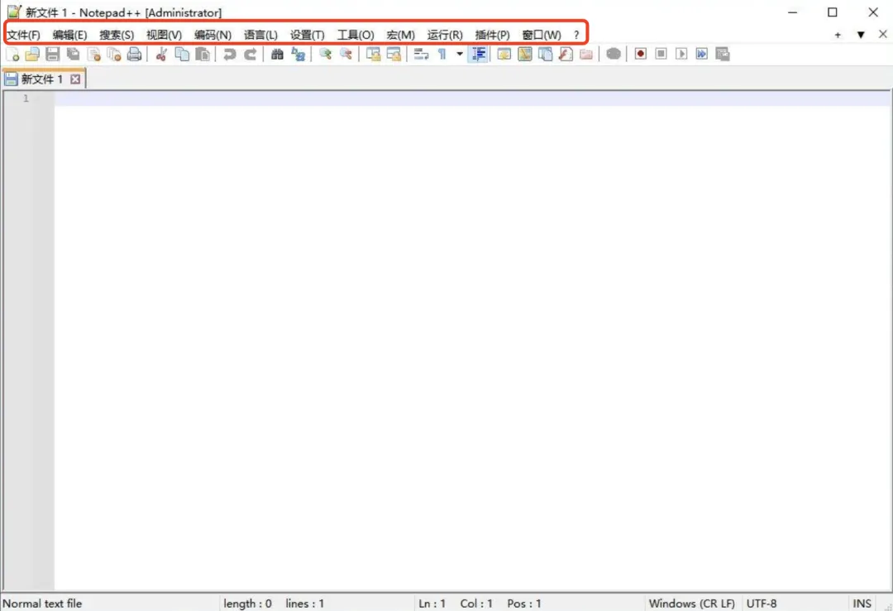Open Find using the binoculars icon
This screenshot has height=611, width=893.
(277, 54)
